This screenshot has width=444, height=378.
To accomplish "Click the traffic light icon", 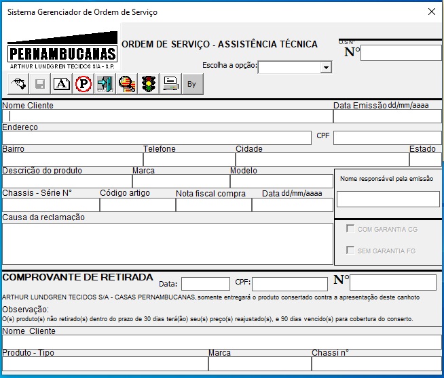I will coord(149,84).
